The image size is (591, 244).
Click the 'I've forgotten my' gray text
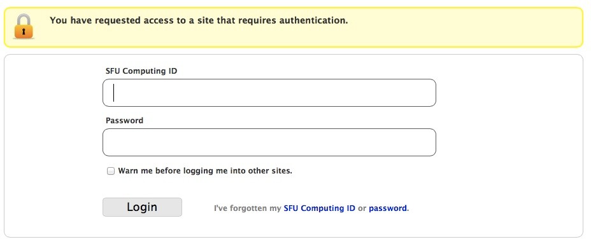(248, 208)
